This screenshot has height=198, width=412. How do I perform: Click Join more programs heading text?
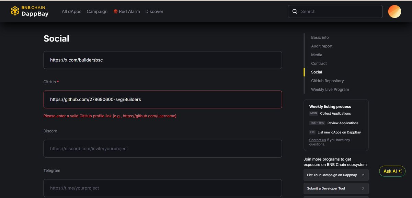(335, 162)
